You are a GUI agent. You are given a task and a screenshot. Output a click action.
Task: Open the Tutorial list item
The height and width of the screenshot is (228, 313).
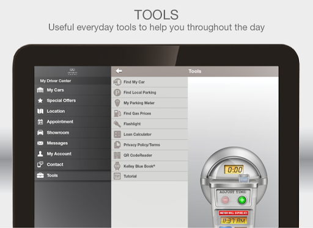(149, 176)
